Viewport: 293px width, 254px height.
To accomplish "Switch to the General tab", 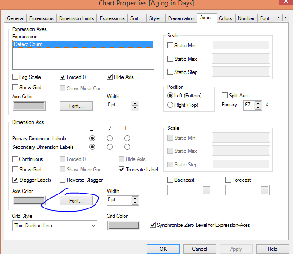I will tap(15, 18).
